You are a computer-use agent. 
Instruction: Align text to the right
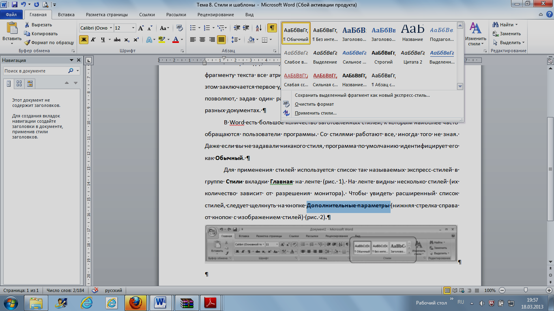(212, 40)
